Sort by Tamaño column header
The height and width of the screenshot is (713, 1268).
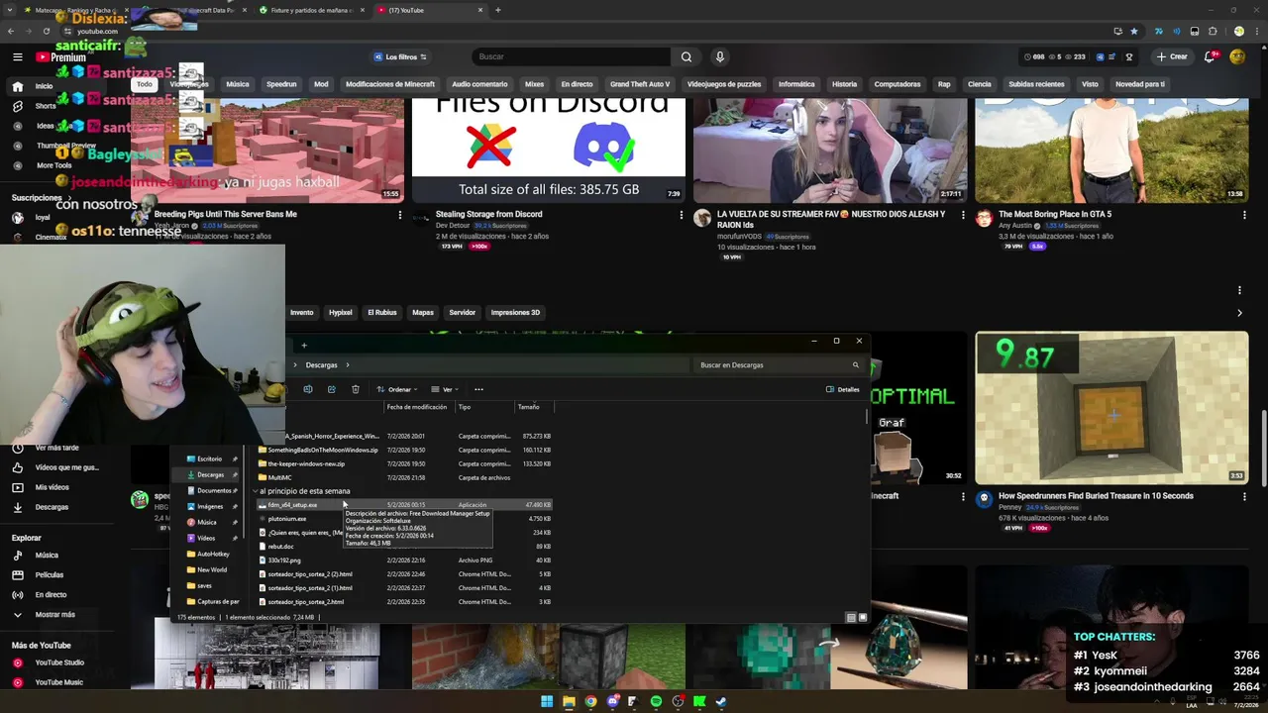(529, 407)
